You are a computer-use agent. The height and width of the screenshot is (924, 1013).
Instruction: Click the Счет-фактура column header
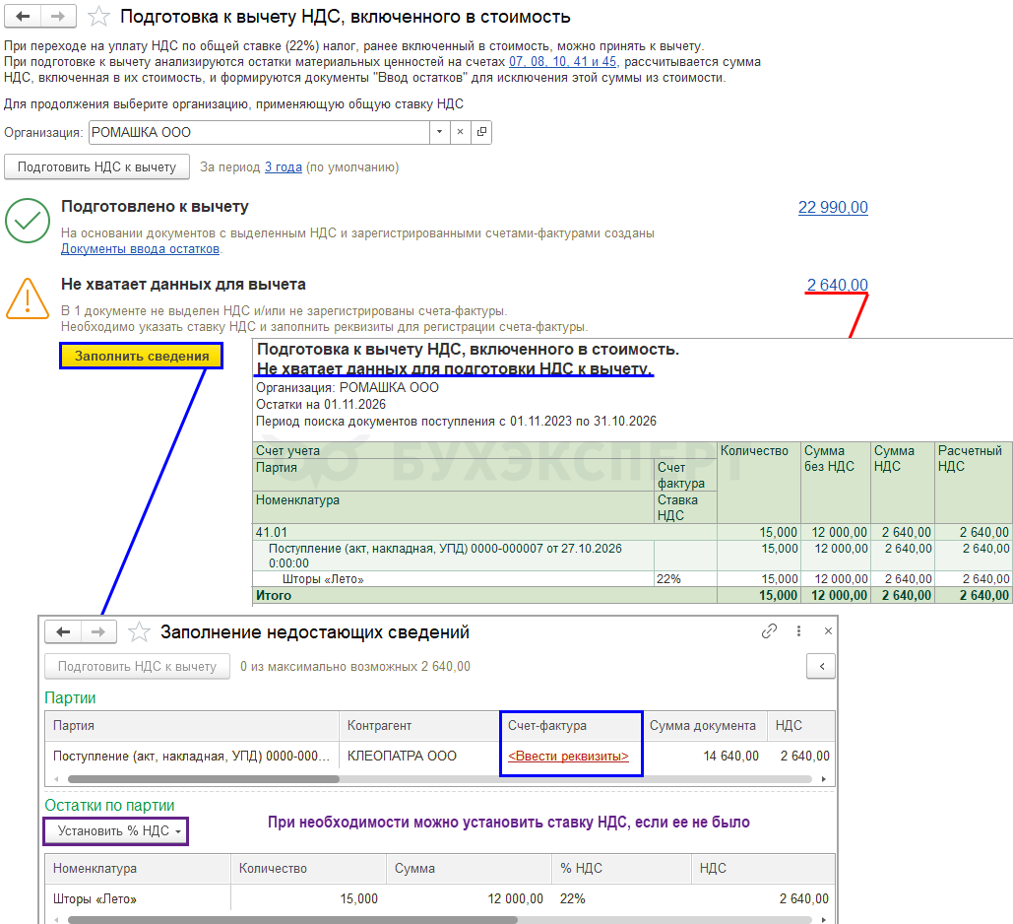coord(571,725)
